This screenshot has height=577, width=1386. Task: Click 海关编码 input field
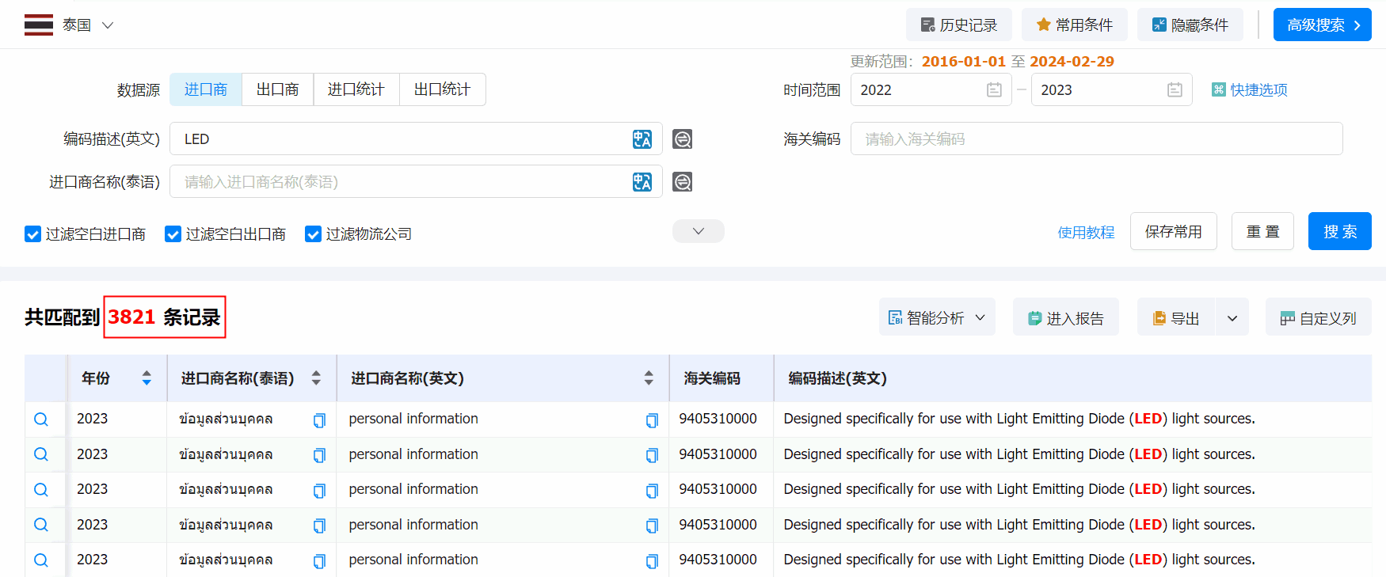coord(1096,139)
